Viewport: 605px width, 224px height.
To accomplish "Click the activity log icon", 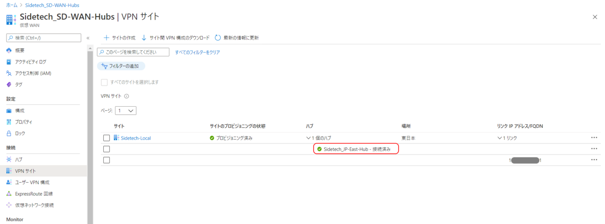I will click(9, 62).
